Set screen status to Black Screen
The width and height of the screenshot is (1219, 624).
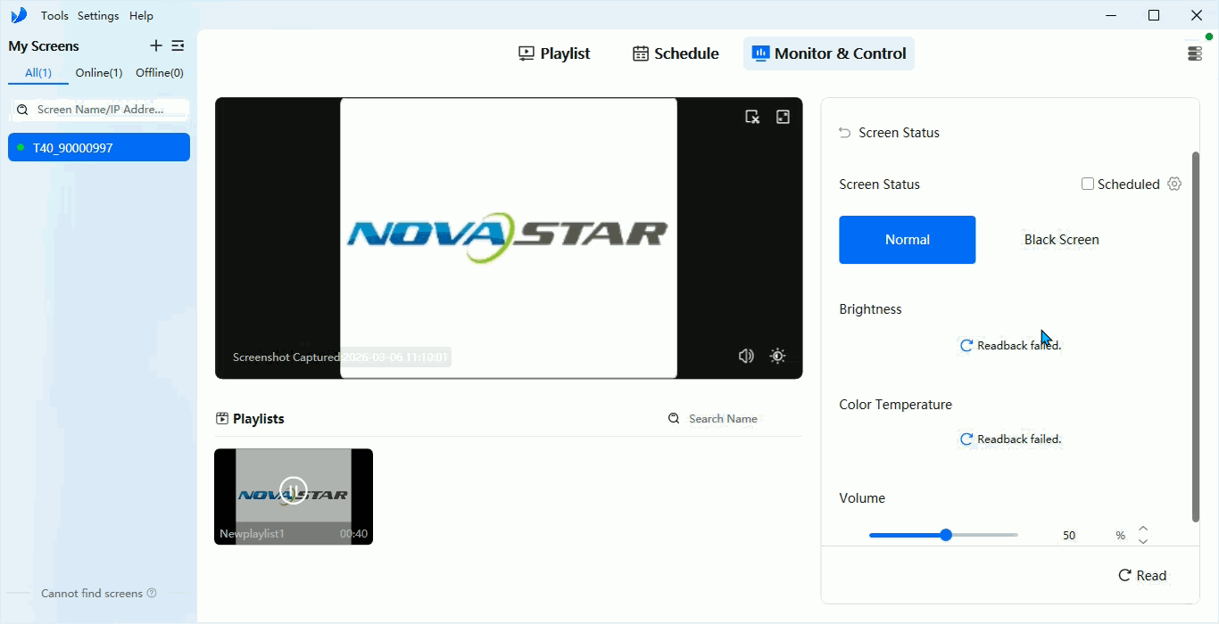[x=1061, y=240]
